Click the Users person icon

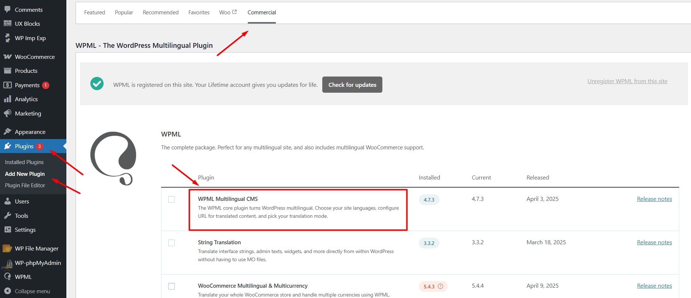coord(7,201)
